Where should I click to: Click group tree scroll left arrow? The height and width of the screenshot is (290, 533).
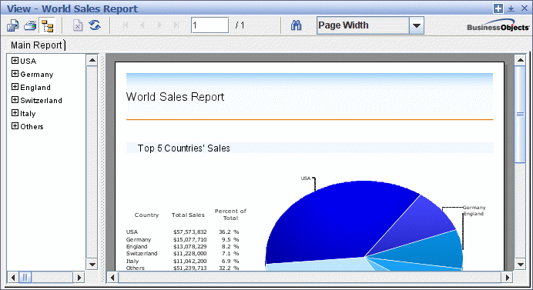13,278
